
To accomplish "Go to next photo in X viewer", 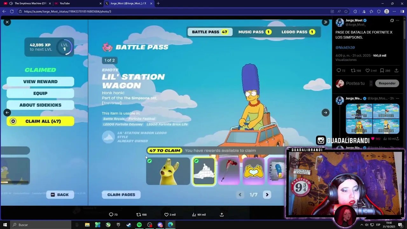I will pos(325,112).
